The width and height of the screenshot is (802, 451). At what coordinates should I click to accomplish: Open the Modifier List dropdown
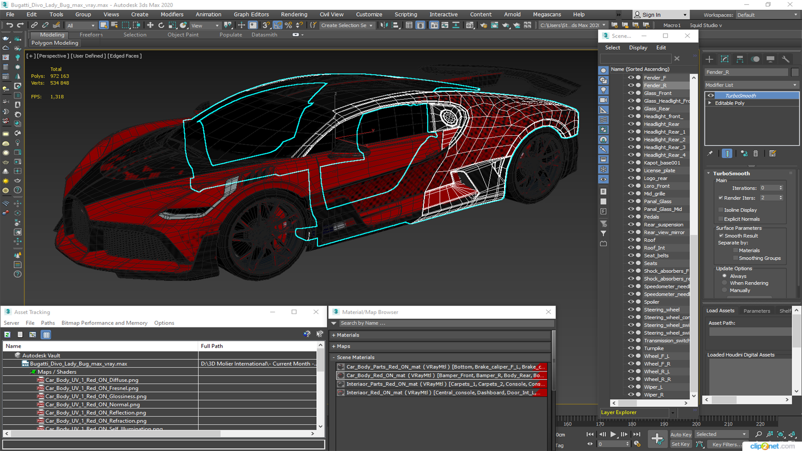tap(751, 85)
